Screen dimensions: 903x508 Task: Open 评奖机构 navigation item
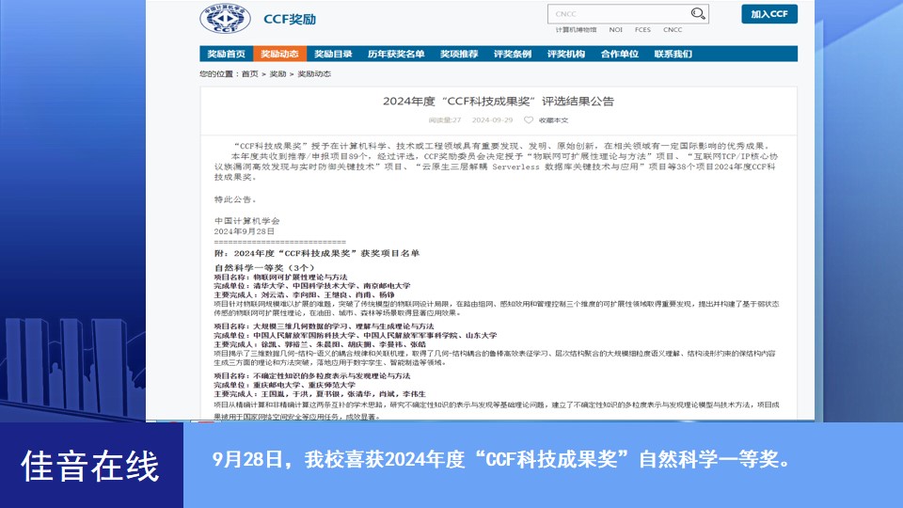pos(566,54)
